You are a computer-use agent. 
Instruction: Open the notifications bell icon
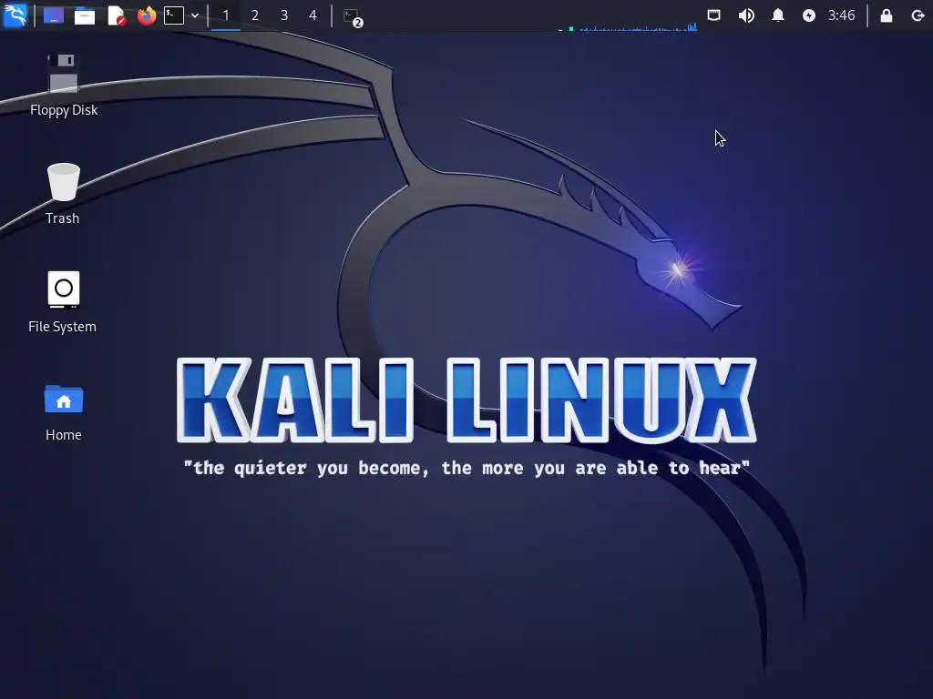point(778,15)
